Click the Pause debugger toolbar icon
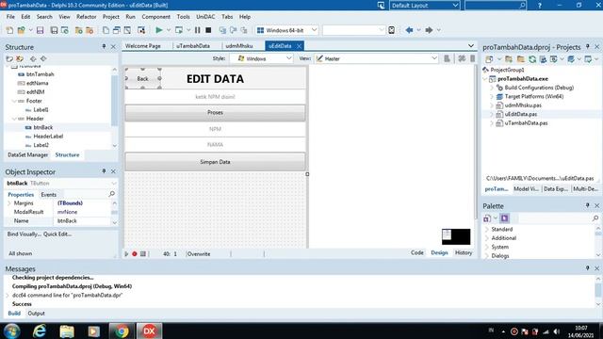The image size is (603, 339). pyautogui.click(x=197, y=30)
